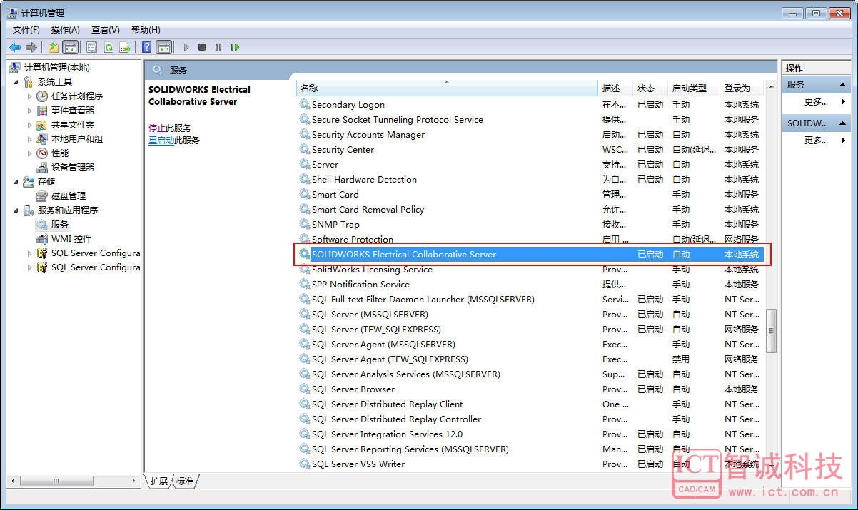Sort by the 描述 column header
The image size is (858, 510).
[615, 88]
